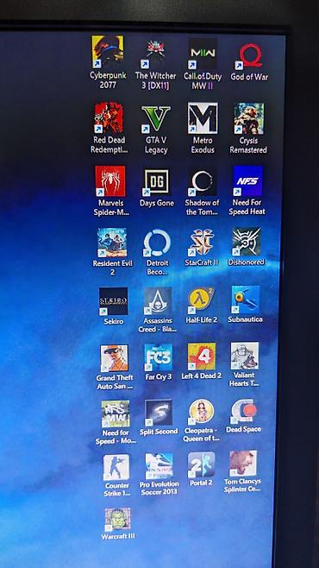Select Tom Clancys Splinter Cell icon
Viewport: 319px width, 568px height.
(x=243, y=464)
